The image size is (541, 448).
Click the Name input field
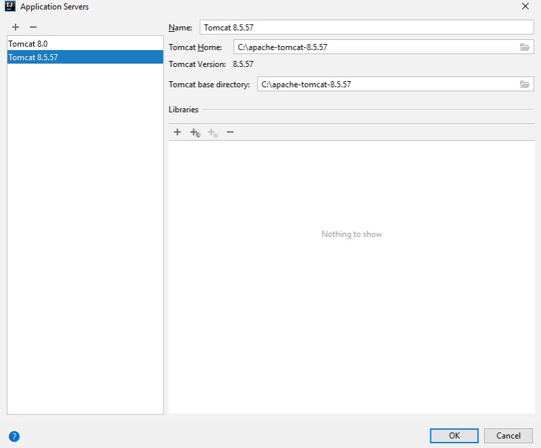(x=367, y=27)
